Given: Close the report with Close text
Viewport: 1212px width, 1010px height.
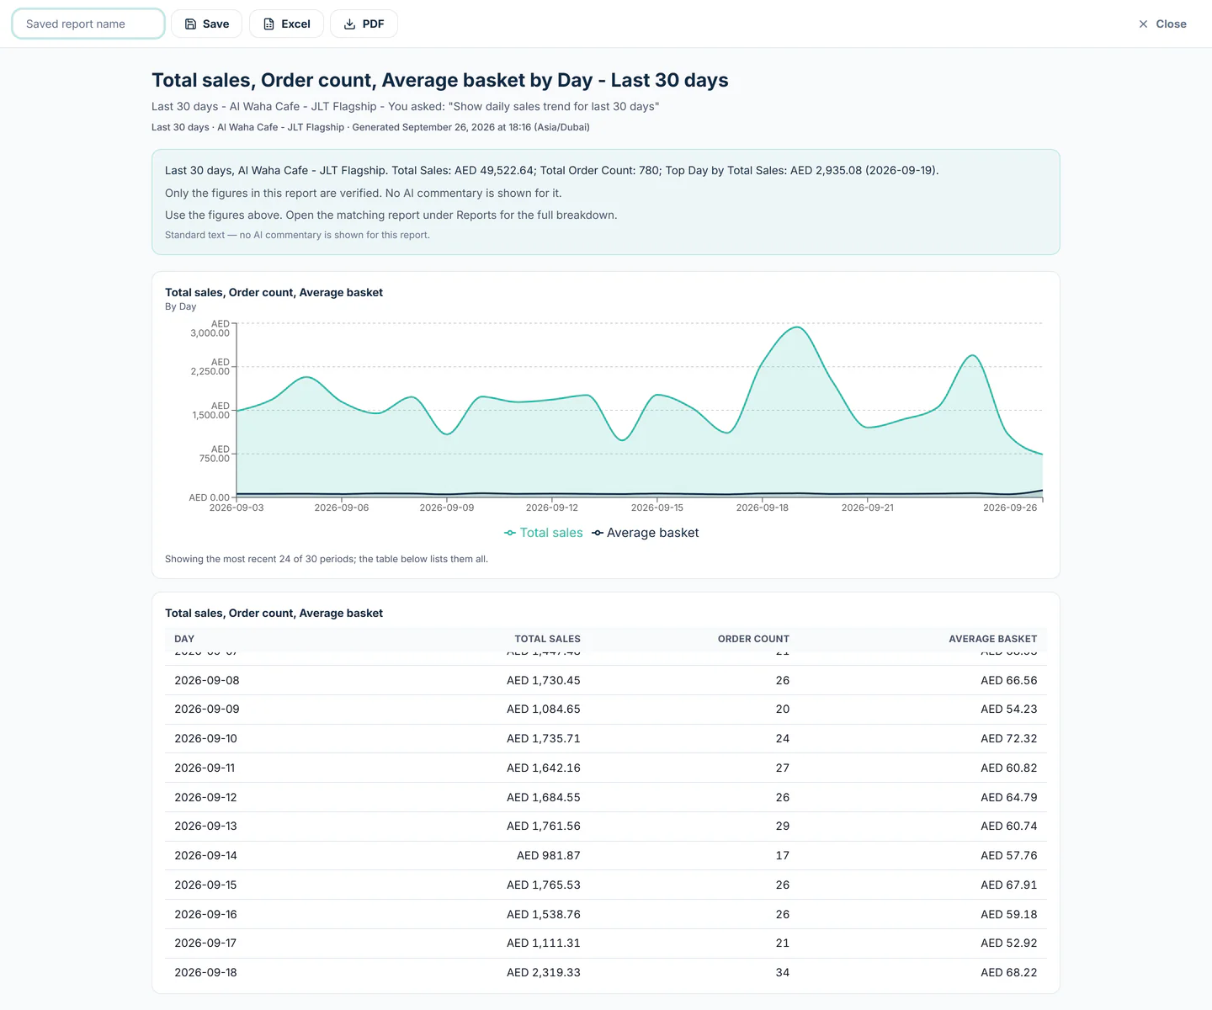Looking at the screenshot, I should (x=1171, y=24).
